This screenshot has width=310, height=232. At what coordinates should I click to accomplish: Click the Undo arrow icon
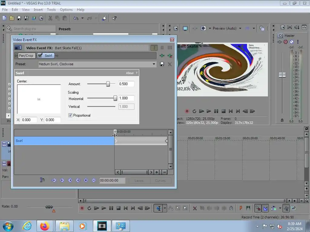point(76,18)
